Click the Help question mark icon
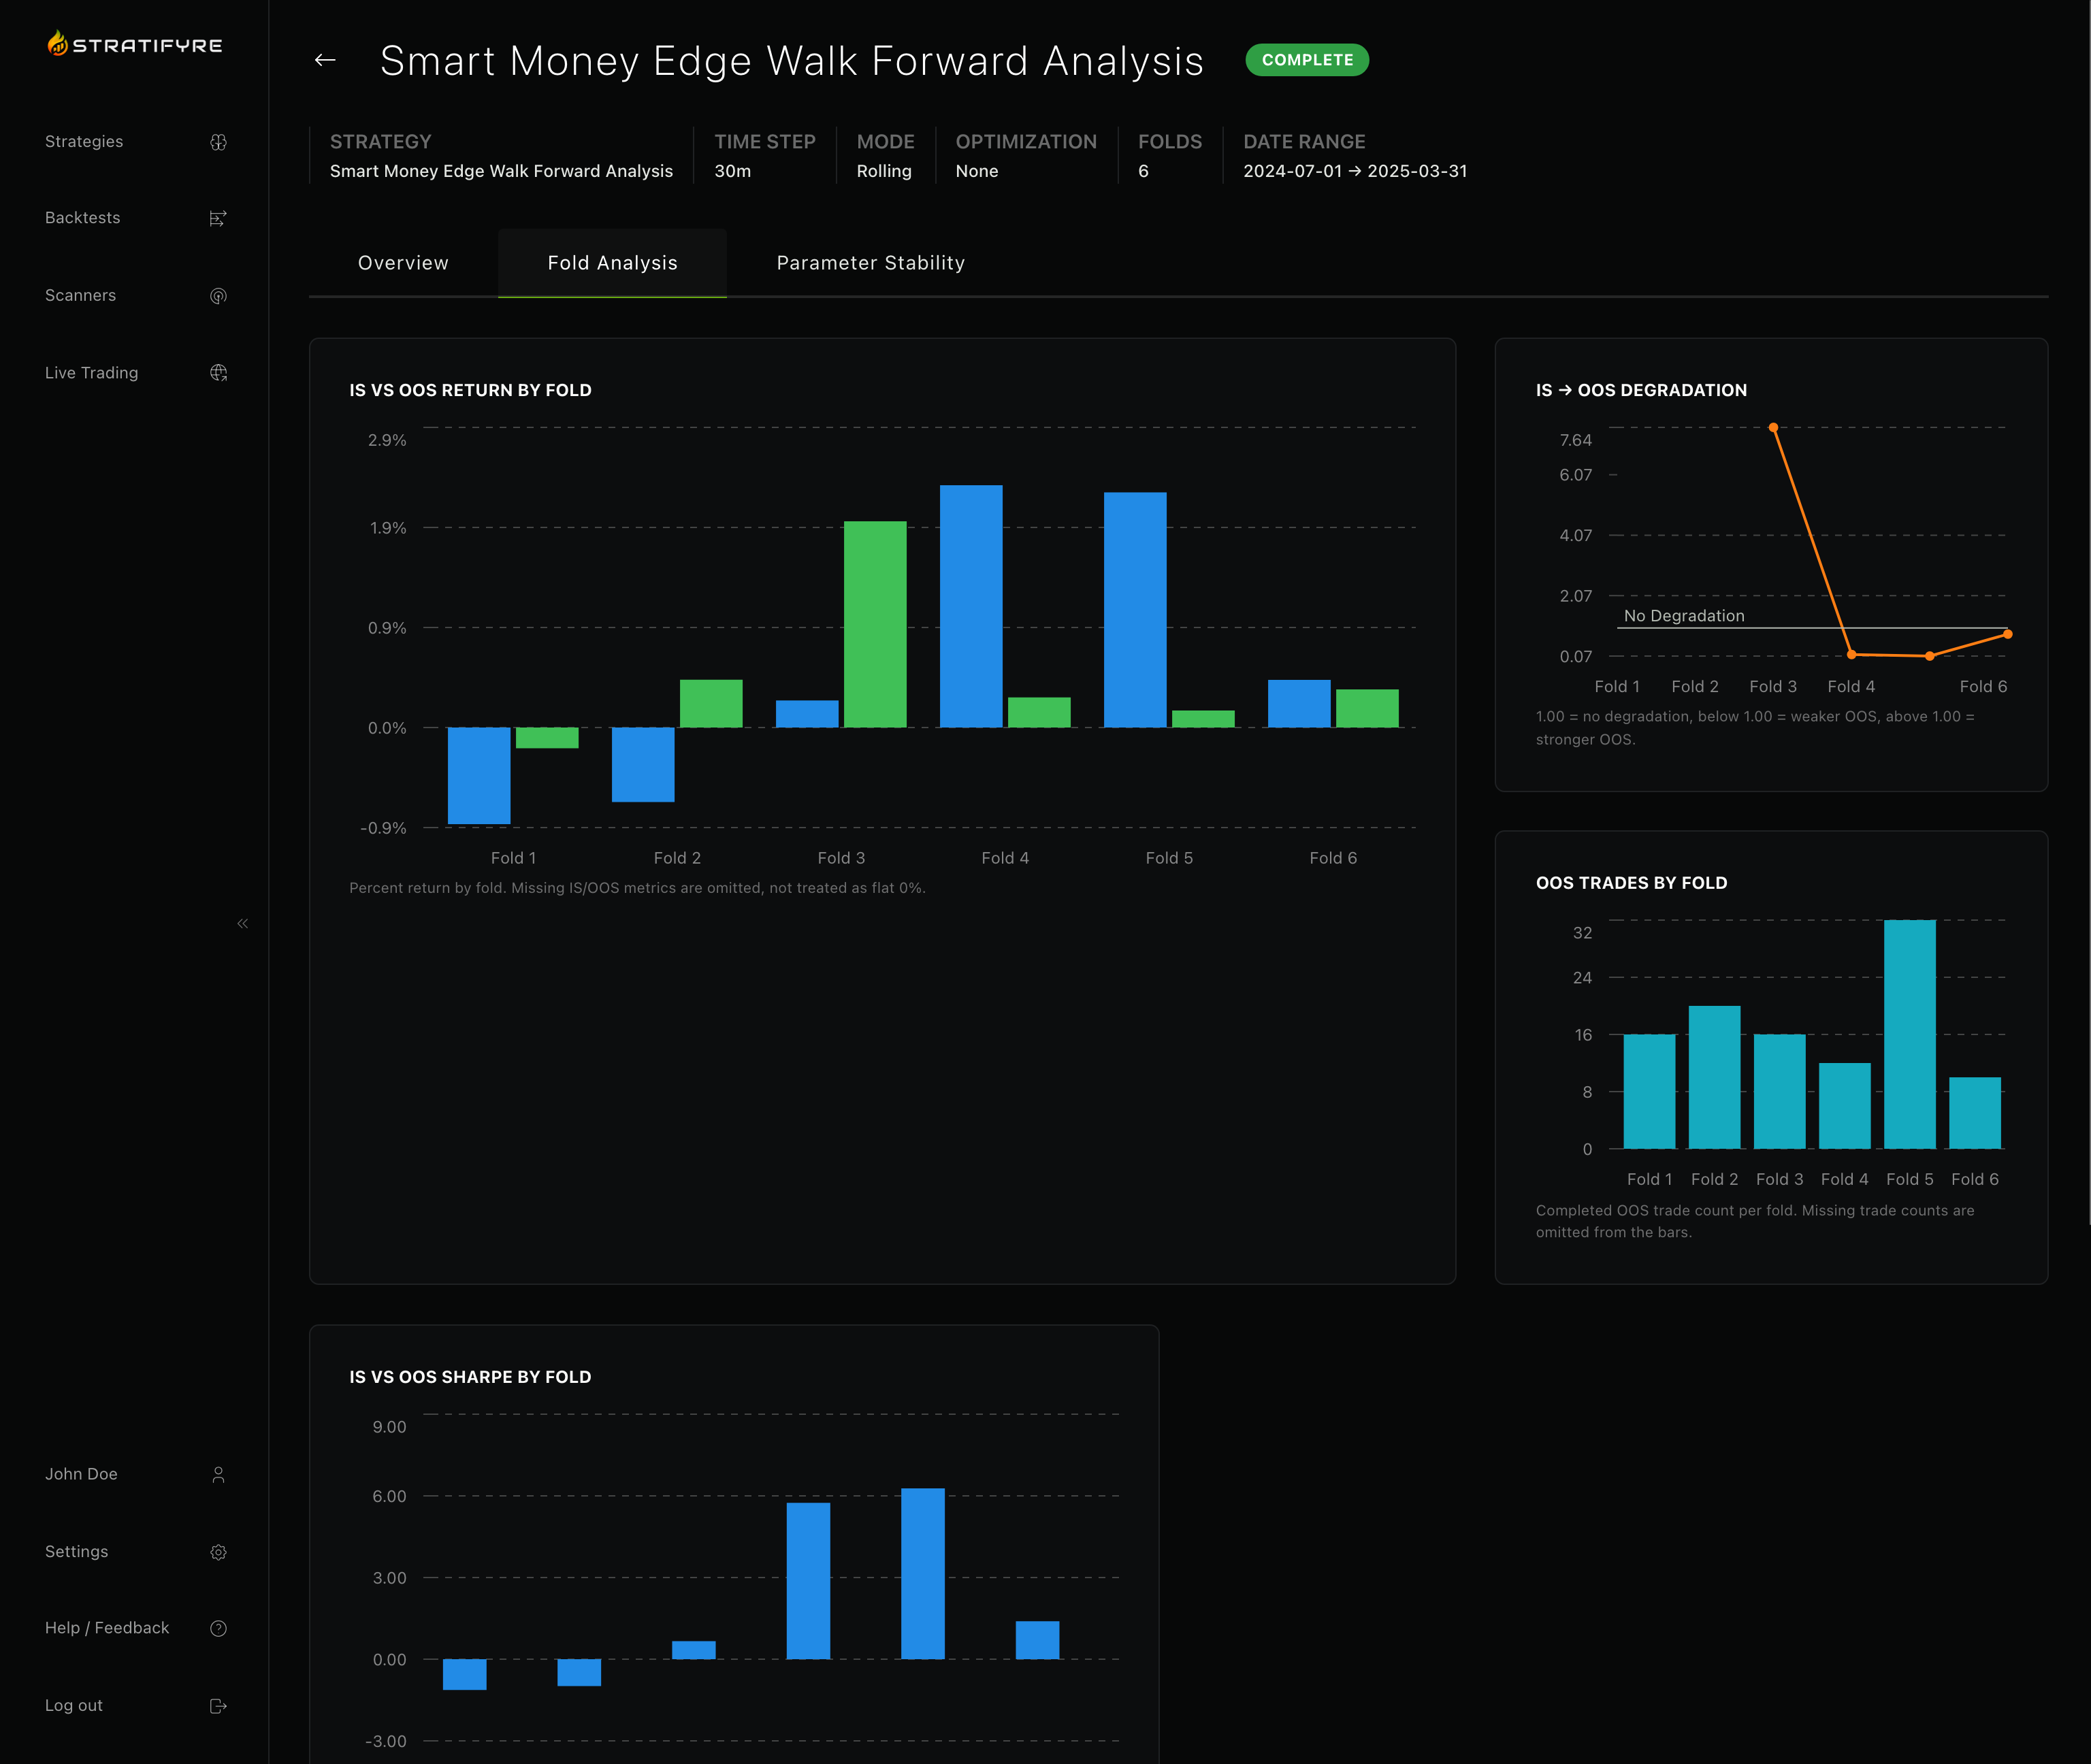2091x1764 pixels. pyautogui.click(x=218, y=1628)
